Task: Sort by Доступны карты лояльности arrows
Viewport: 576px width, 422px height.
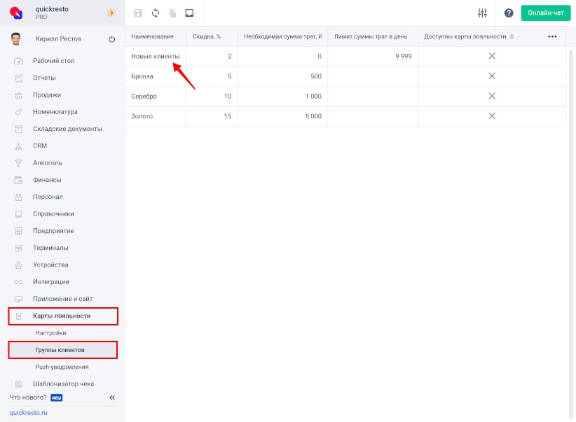Action: tap(512, 36)
